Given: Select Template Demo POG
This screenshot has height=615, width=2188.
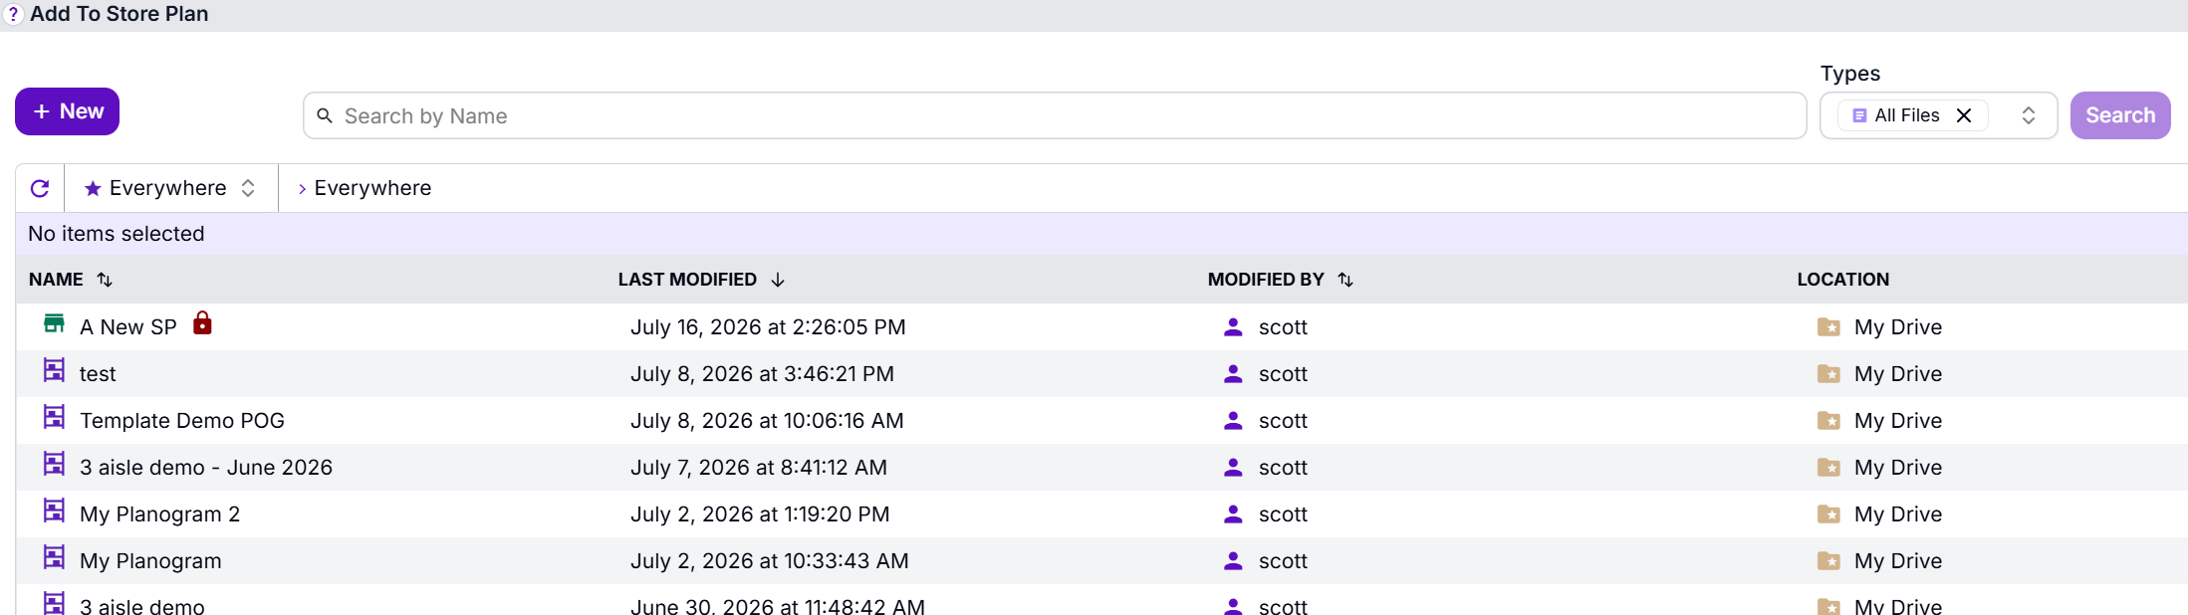Looking at the screenshot, I should pos(182,421).
